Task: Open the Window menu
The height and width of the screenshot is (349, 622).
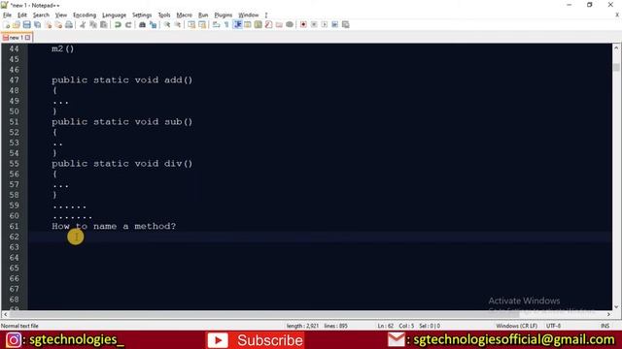Action: coord(249,16)
